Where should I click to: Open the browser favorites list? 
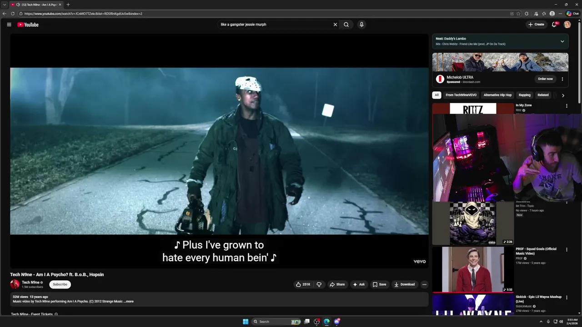[x=544, y=14]
